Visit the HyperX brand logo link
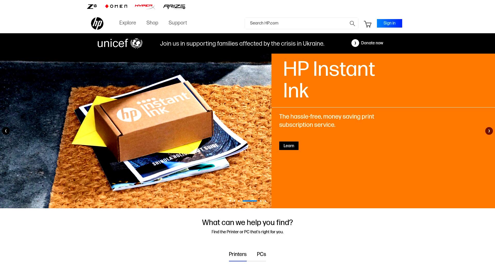Image resolution: width=495 pixels, height=266 pixels. pos(145,6)
